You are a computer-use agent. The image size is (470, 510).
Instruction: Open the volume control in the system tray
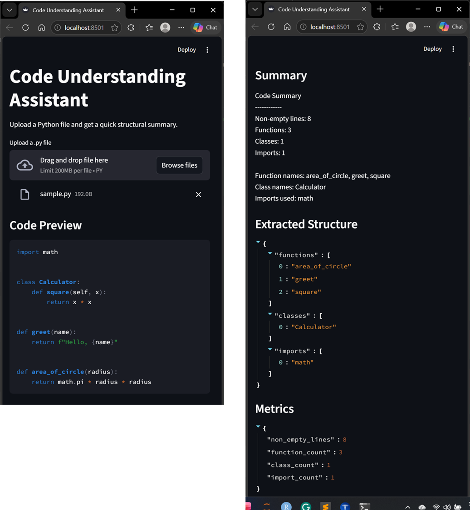coord(447,506)
